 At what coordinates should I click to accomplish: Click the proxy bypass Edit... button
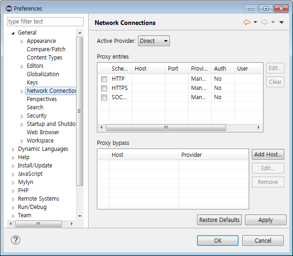coord(268,168)
